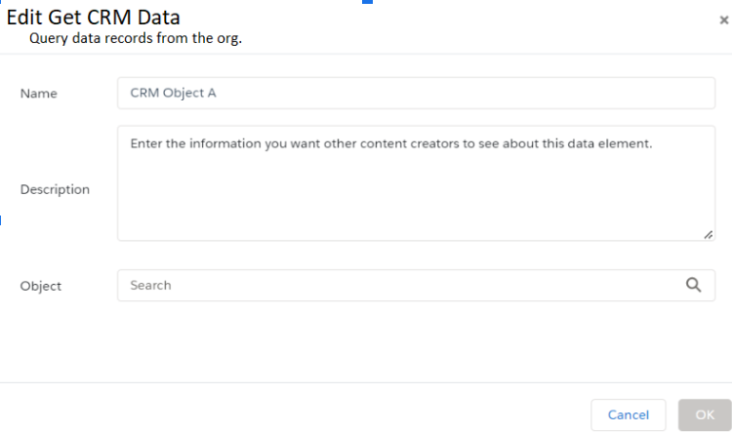Click the "Edit Get CRM Data" title
Image resolution: width=732 pixels, height=433 pixels.
(x=94, y=18)
